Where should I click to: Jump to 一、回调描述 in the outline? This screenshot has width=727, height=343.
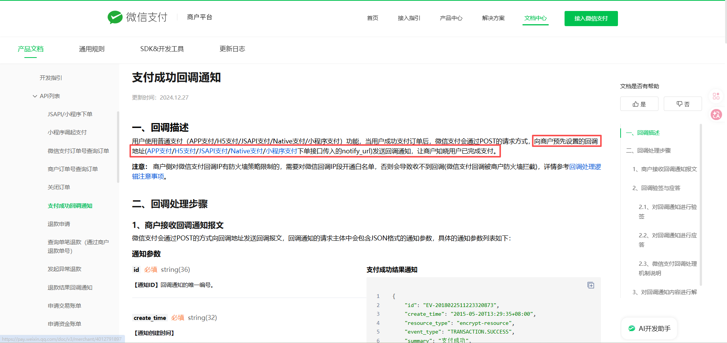tap(643, 133)
